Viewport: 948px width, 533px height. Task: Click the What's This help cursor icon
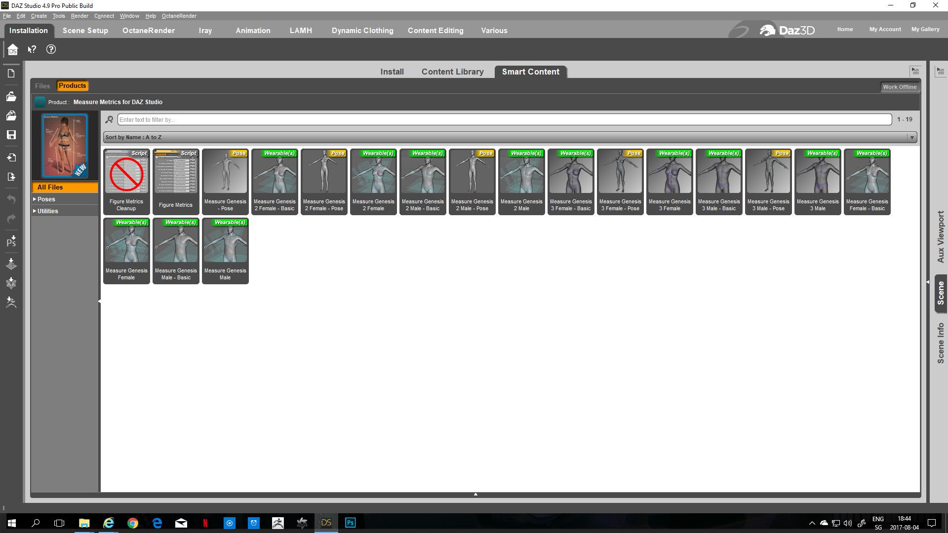click(32, 49)
